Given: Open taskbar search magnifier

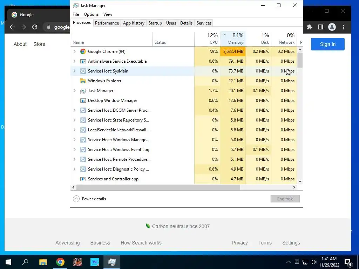Looking at the screenshot, I should click(25, 261).
